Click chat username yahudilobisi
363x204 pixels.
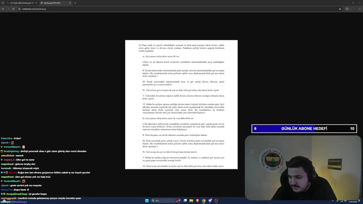coord(8,156)
